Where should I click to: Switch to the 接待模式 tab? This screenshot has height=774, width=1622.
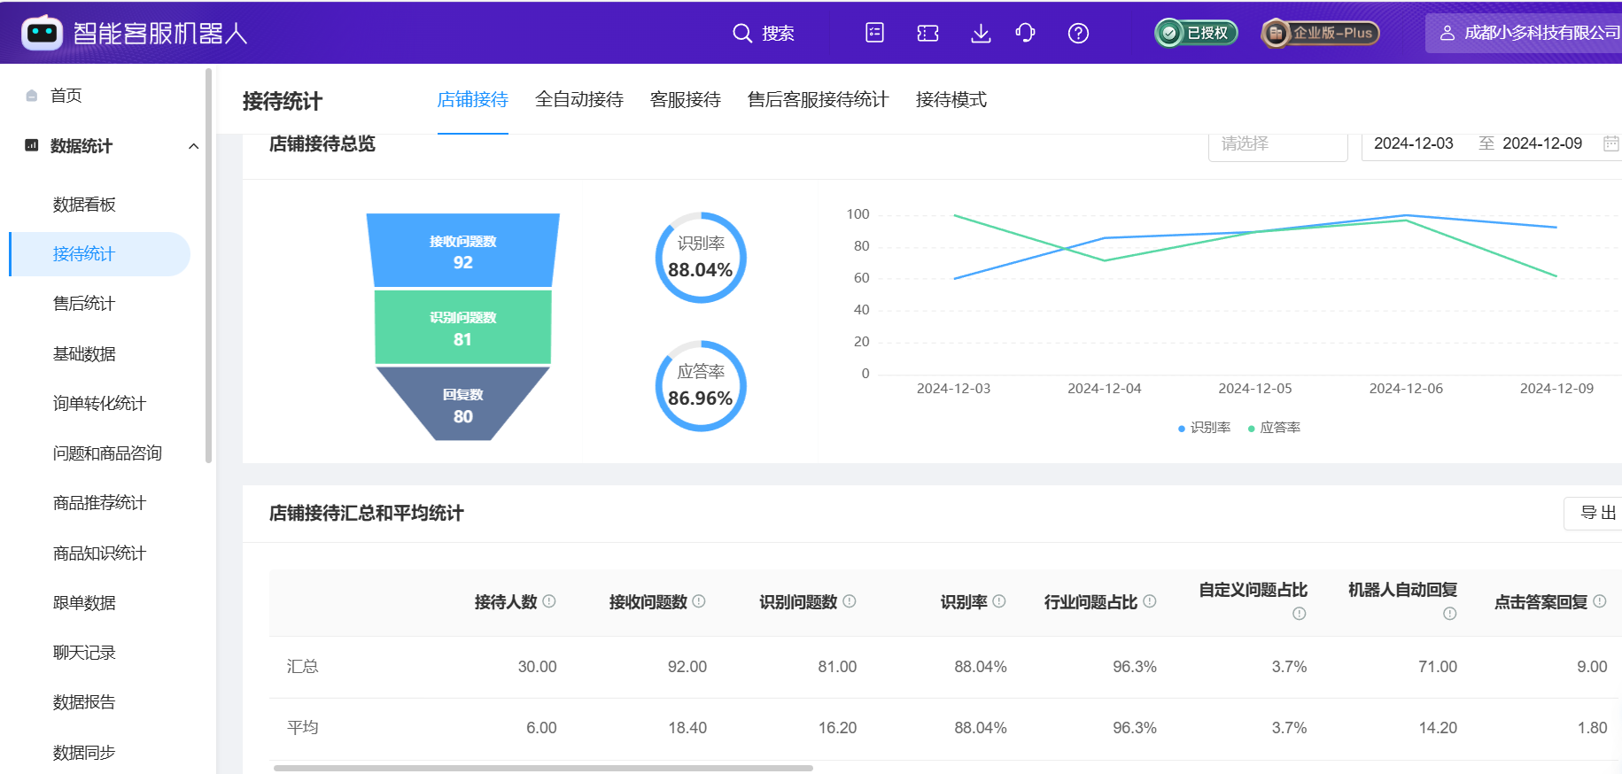coord(951,99)
